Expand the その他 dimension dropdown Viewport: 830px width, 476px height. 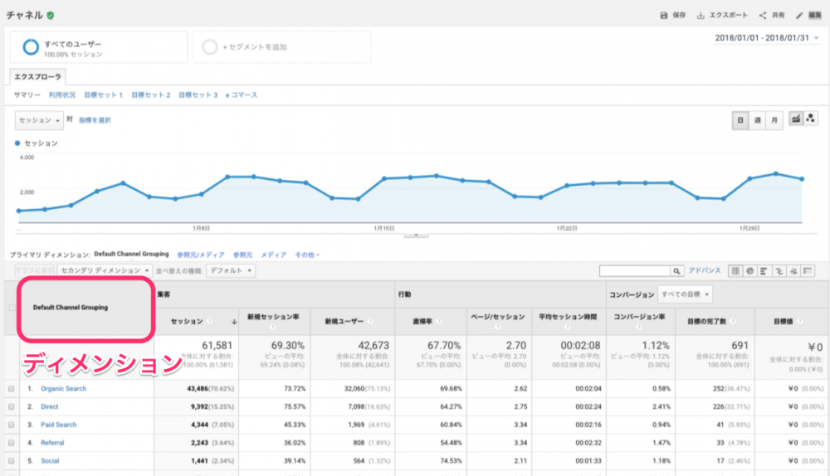[x=308, y=255]
